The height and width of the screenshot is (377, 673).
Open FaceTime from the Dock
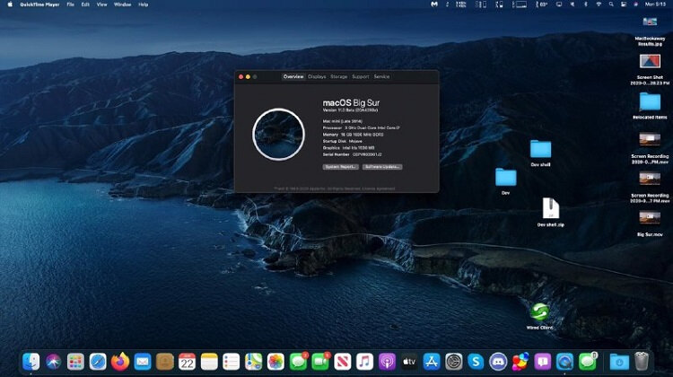320,362
